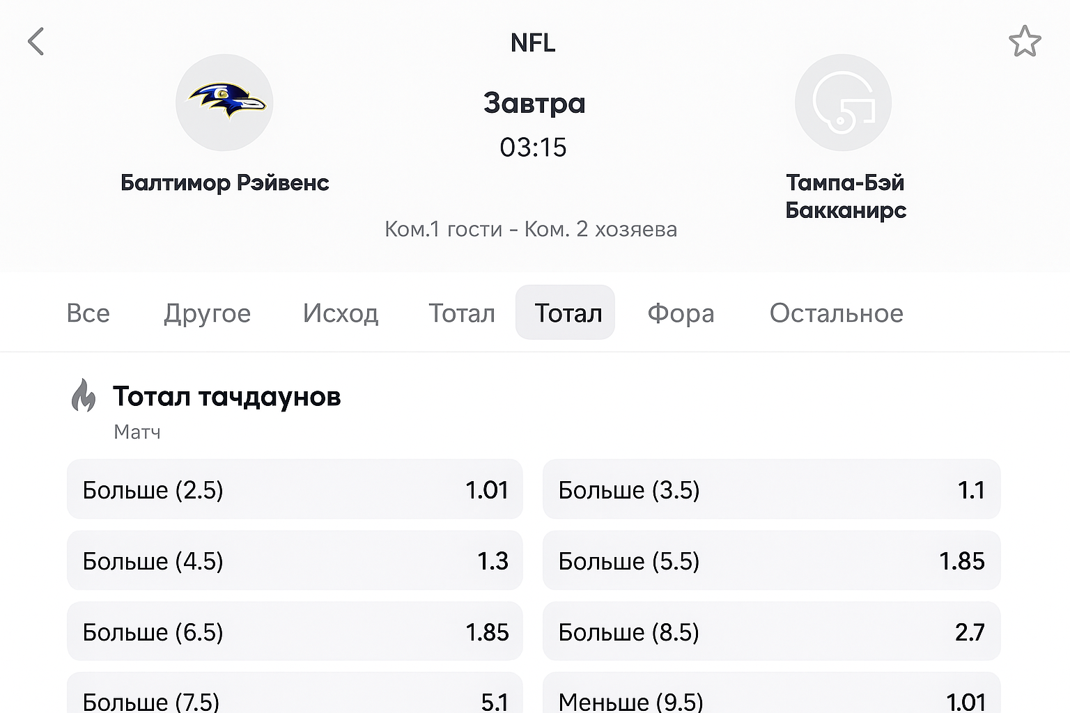Choose the Больше (8.5) bet at 2.7
This screenshot has height=713, width=1070.
771,632
